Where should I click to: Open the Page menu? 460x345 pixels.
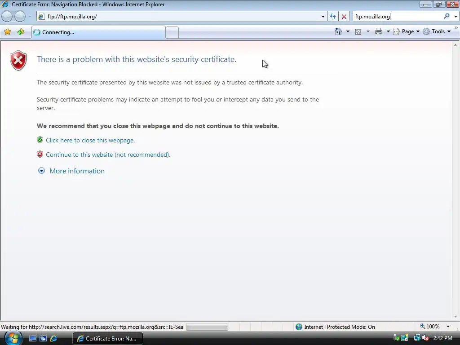406,31
